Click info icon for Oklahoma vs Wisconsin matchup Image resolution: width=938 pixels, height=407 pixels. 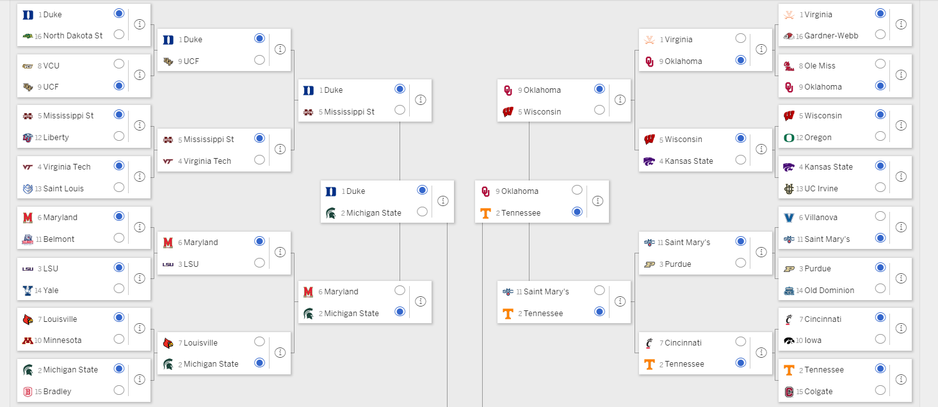pos(620,100)
